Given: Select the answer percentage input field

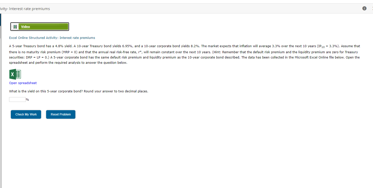Looking at the screenshot, I should [x=17, y=99].
